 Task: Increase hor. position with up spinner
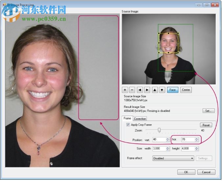point(197,138)
